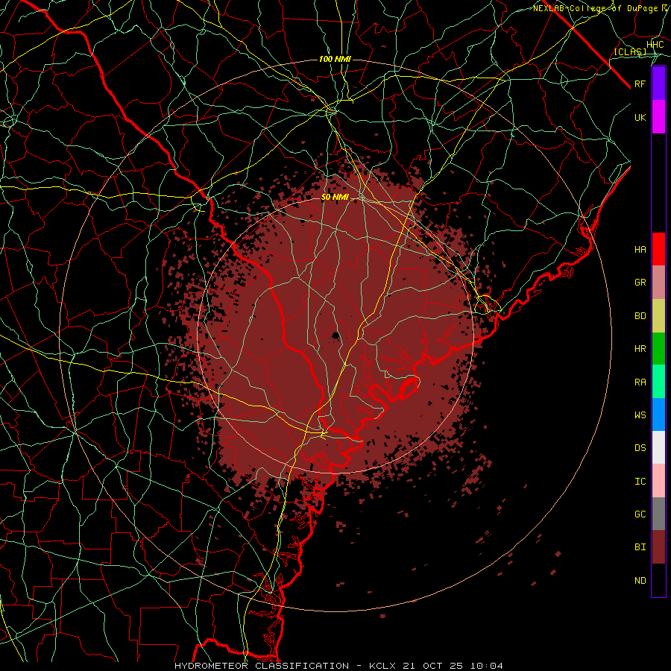Click the '100 NMI' range ring label
Viewport: 671px width, 671px height.
[335, 59]
